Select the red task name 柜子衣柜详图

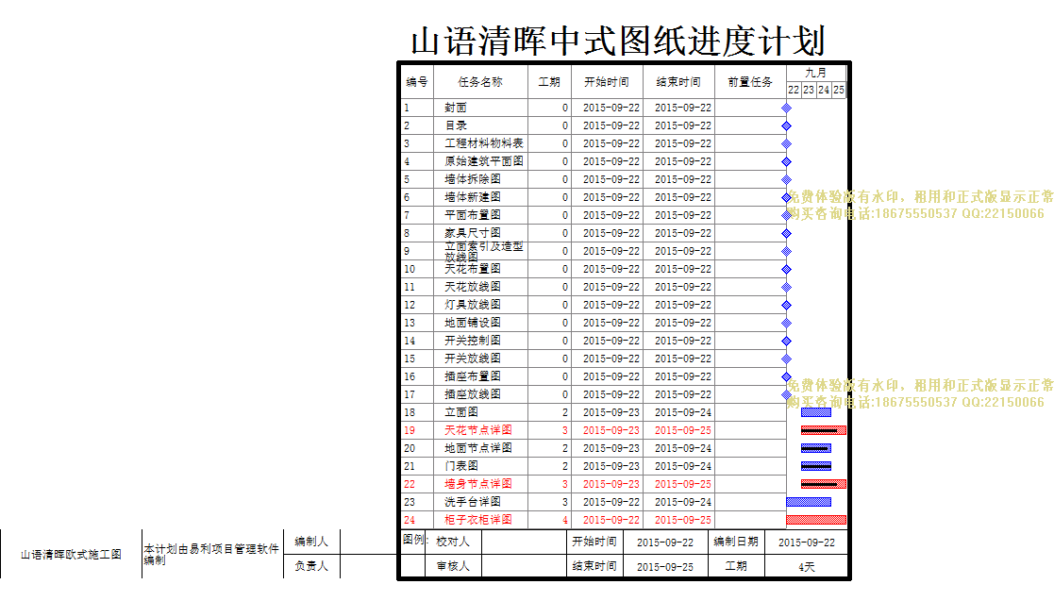coord(477,520)
